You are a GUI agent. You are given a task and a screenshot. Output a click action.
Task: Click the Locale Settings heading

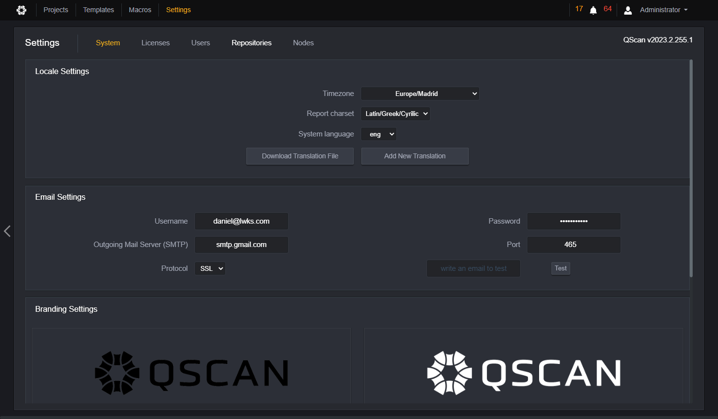62,71
